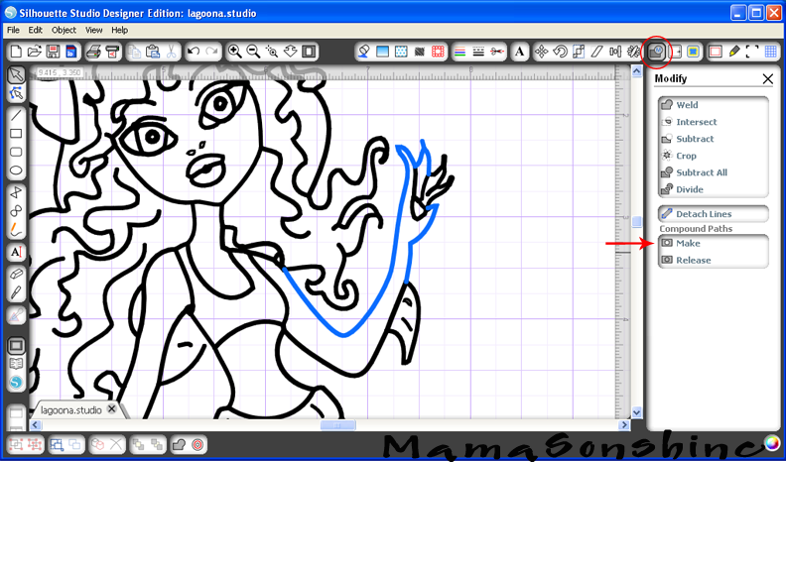Pick the Knife tool in left toolbar
786x571 pixels.
point(16,292)
